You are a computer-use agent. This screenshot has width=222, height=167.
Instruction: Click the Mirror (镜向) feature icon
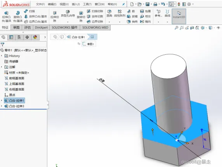tap(146, 21)
